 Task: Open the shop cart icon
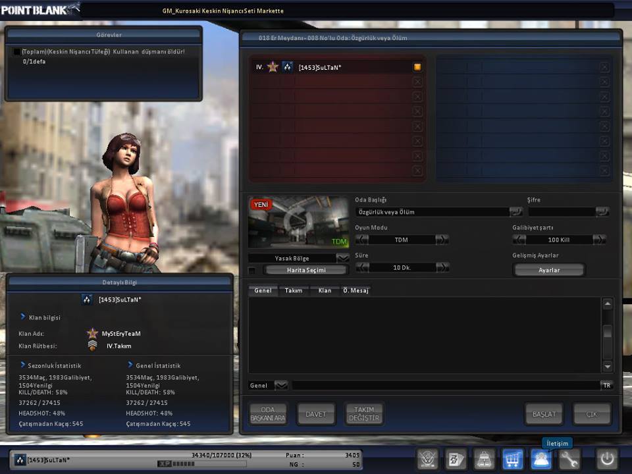click(512, 459)
